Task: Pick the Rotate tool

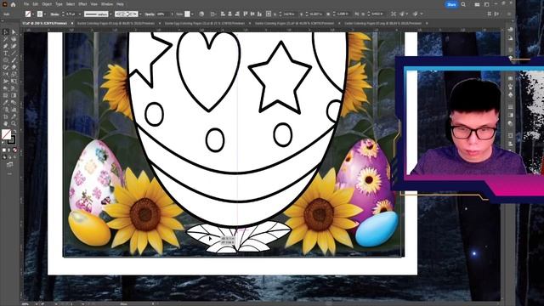Action: [6, 74]
